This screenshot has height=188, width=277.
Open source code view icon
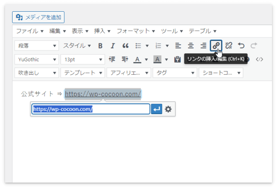pyautogui.click(x=259, y=59)
